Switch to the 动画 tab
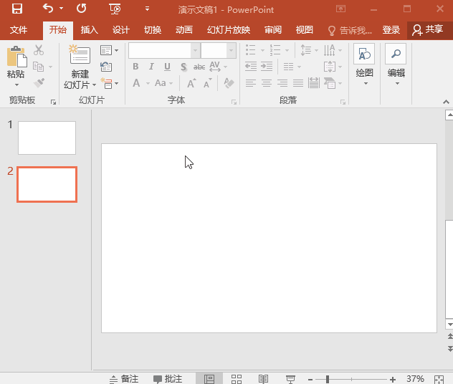 pyautogui.click(x=184, y=30)
